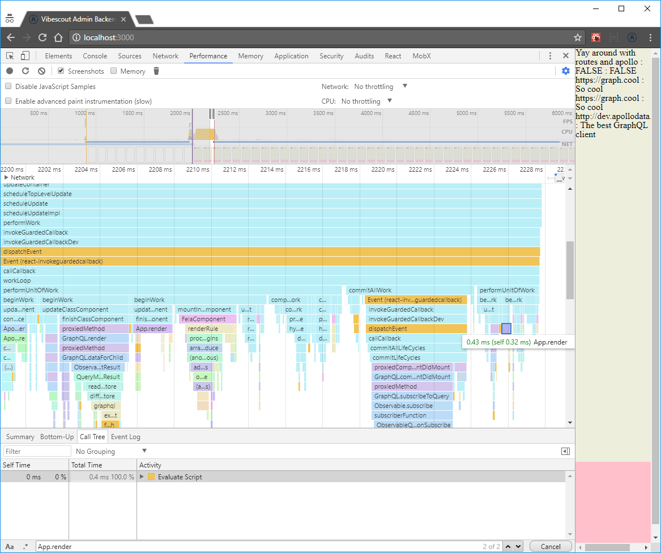Toggle regular expression search option
661x553 pixels.
[x=25, y=546]
